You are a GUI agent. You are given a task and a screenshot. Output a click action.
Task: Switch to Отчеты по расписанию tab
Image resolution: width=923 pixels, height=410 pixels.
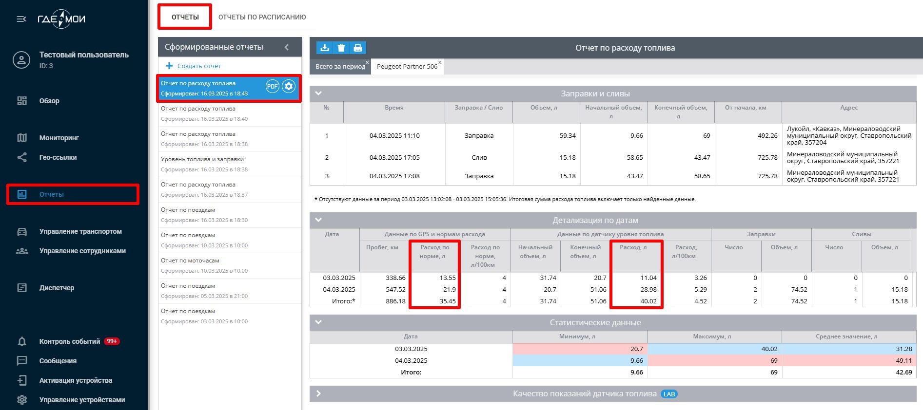pyautogui.click(x=262, y=17)
